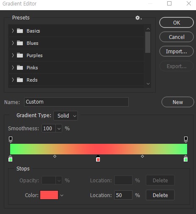Click the left midpoint diamond marker
Screen dimensions: 196x214
(55, 156)
